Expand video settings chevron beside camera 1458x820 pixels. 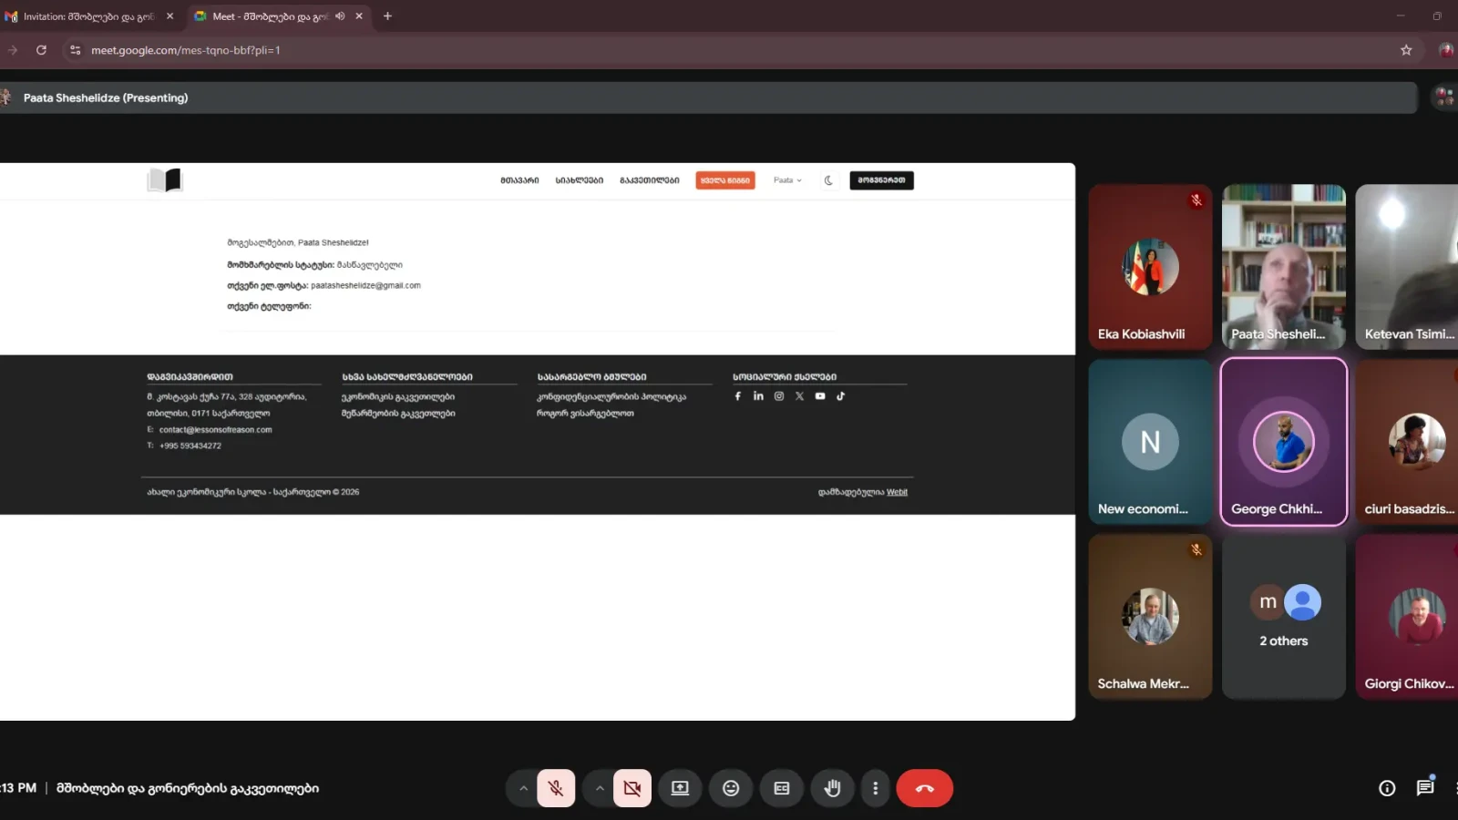[x=600, y=788]
